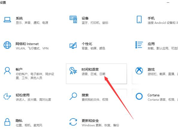
Task: Open the 应用 list icon
Action: tap(139, 45)
